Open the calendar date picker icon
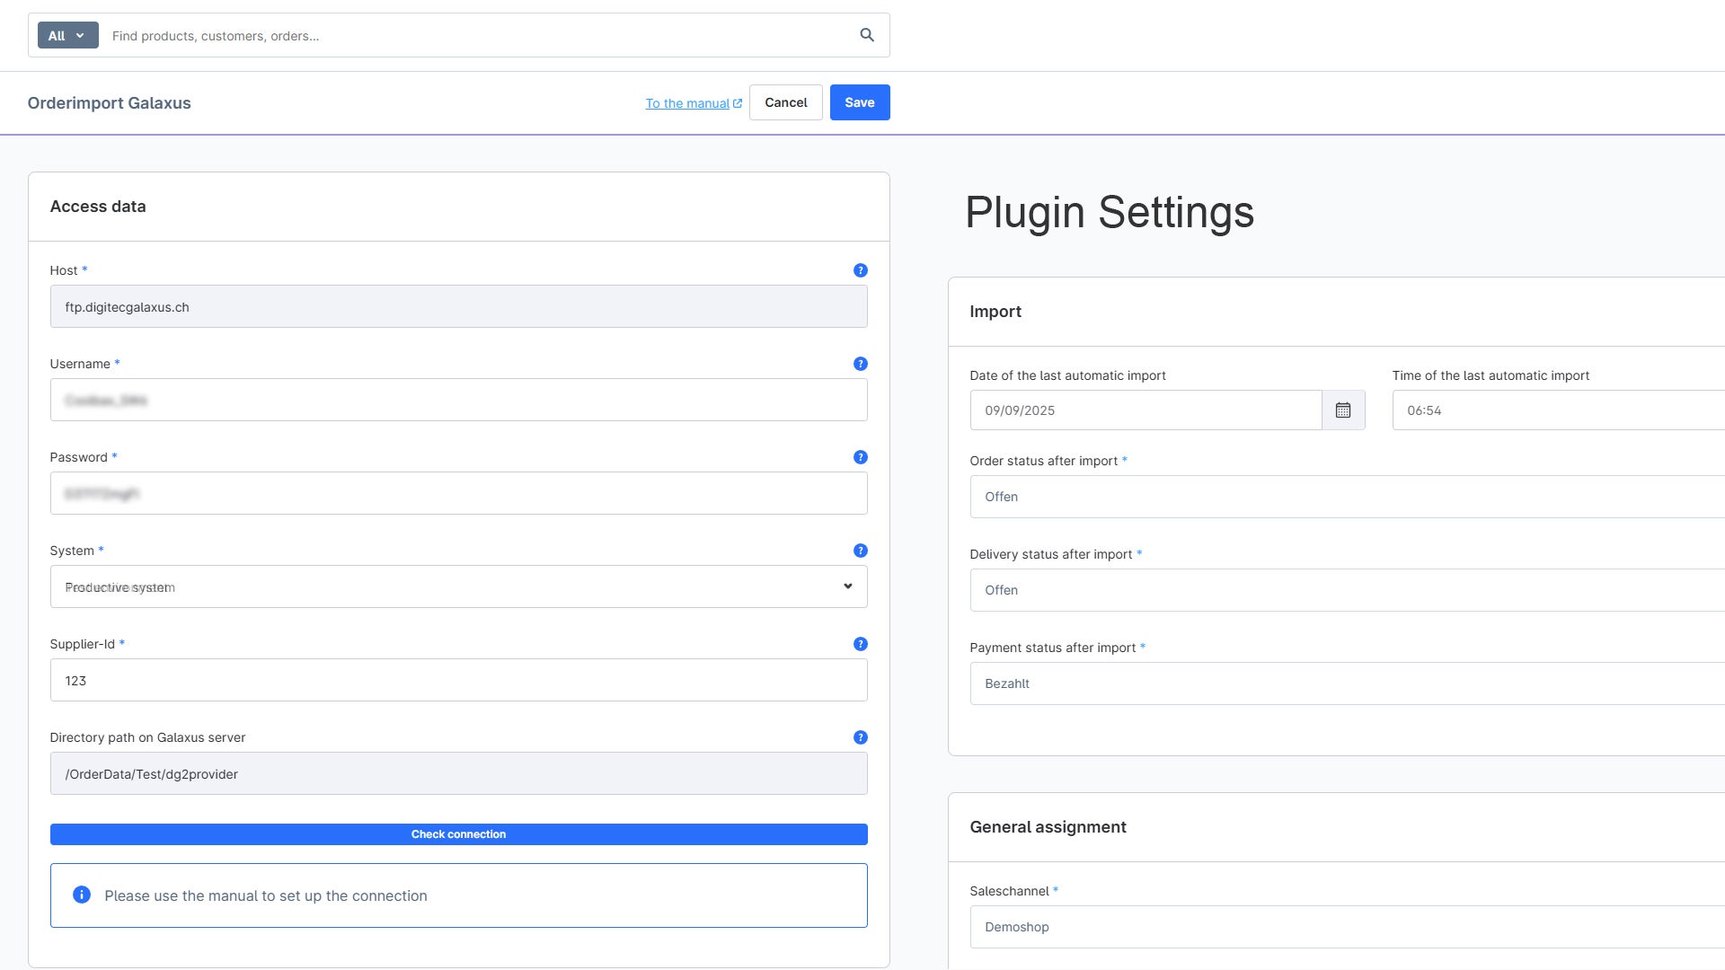 pyautogui.click(x=1343, y=410)
